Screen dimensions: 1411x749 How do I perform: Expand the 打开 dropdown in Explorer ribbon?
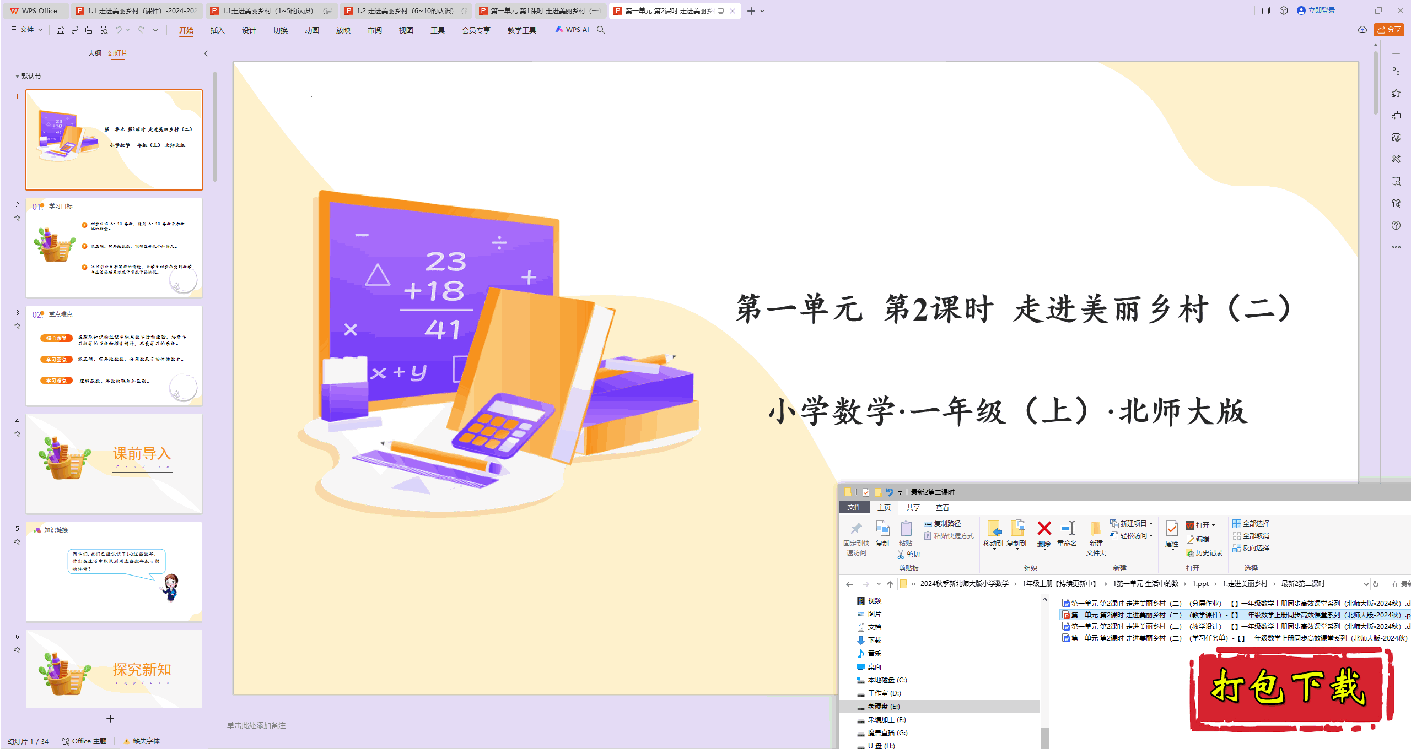(x=1213, y=525)
